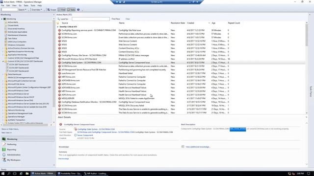This screenshot has width=314, height=176.
Task: Click the Clear button
Action: (128, 19)
